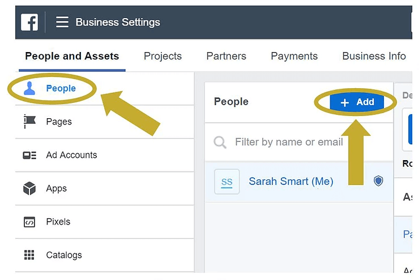
Task: Click the Ad Accounts card icon
Action: (29, 155)
